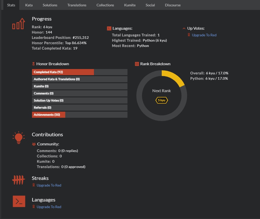
Task: Open the Translations tab
Action: point(77,5)
